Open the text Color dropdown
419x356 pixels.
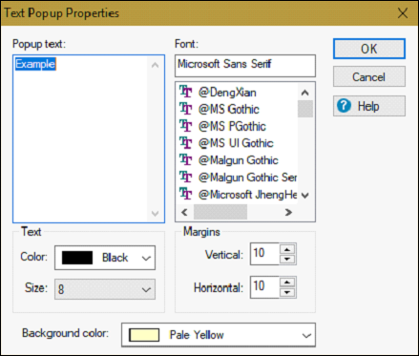pos(105,258)
